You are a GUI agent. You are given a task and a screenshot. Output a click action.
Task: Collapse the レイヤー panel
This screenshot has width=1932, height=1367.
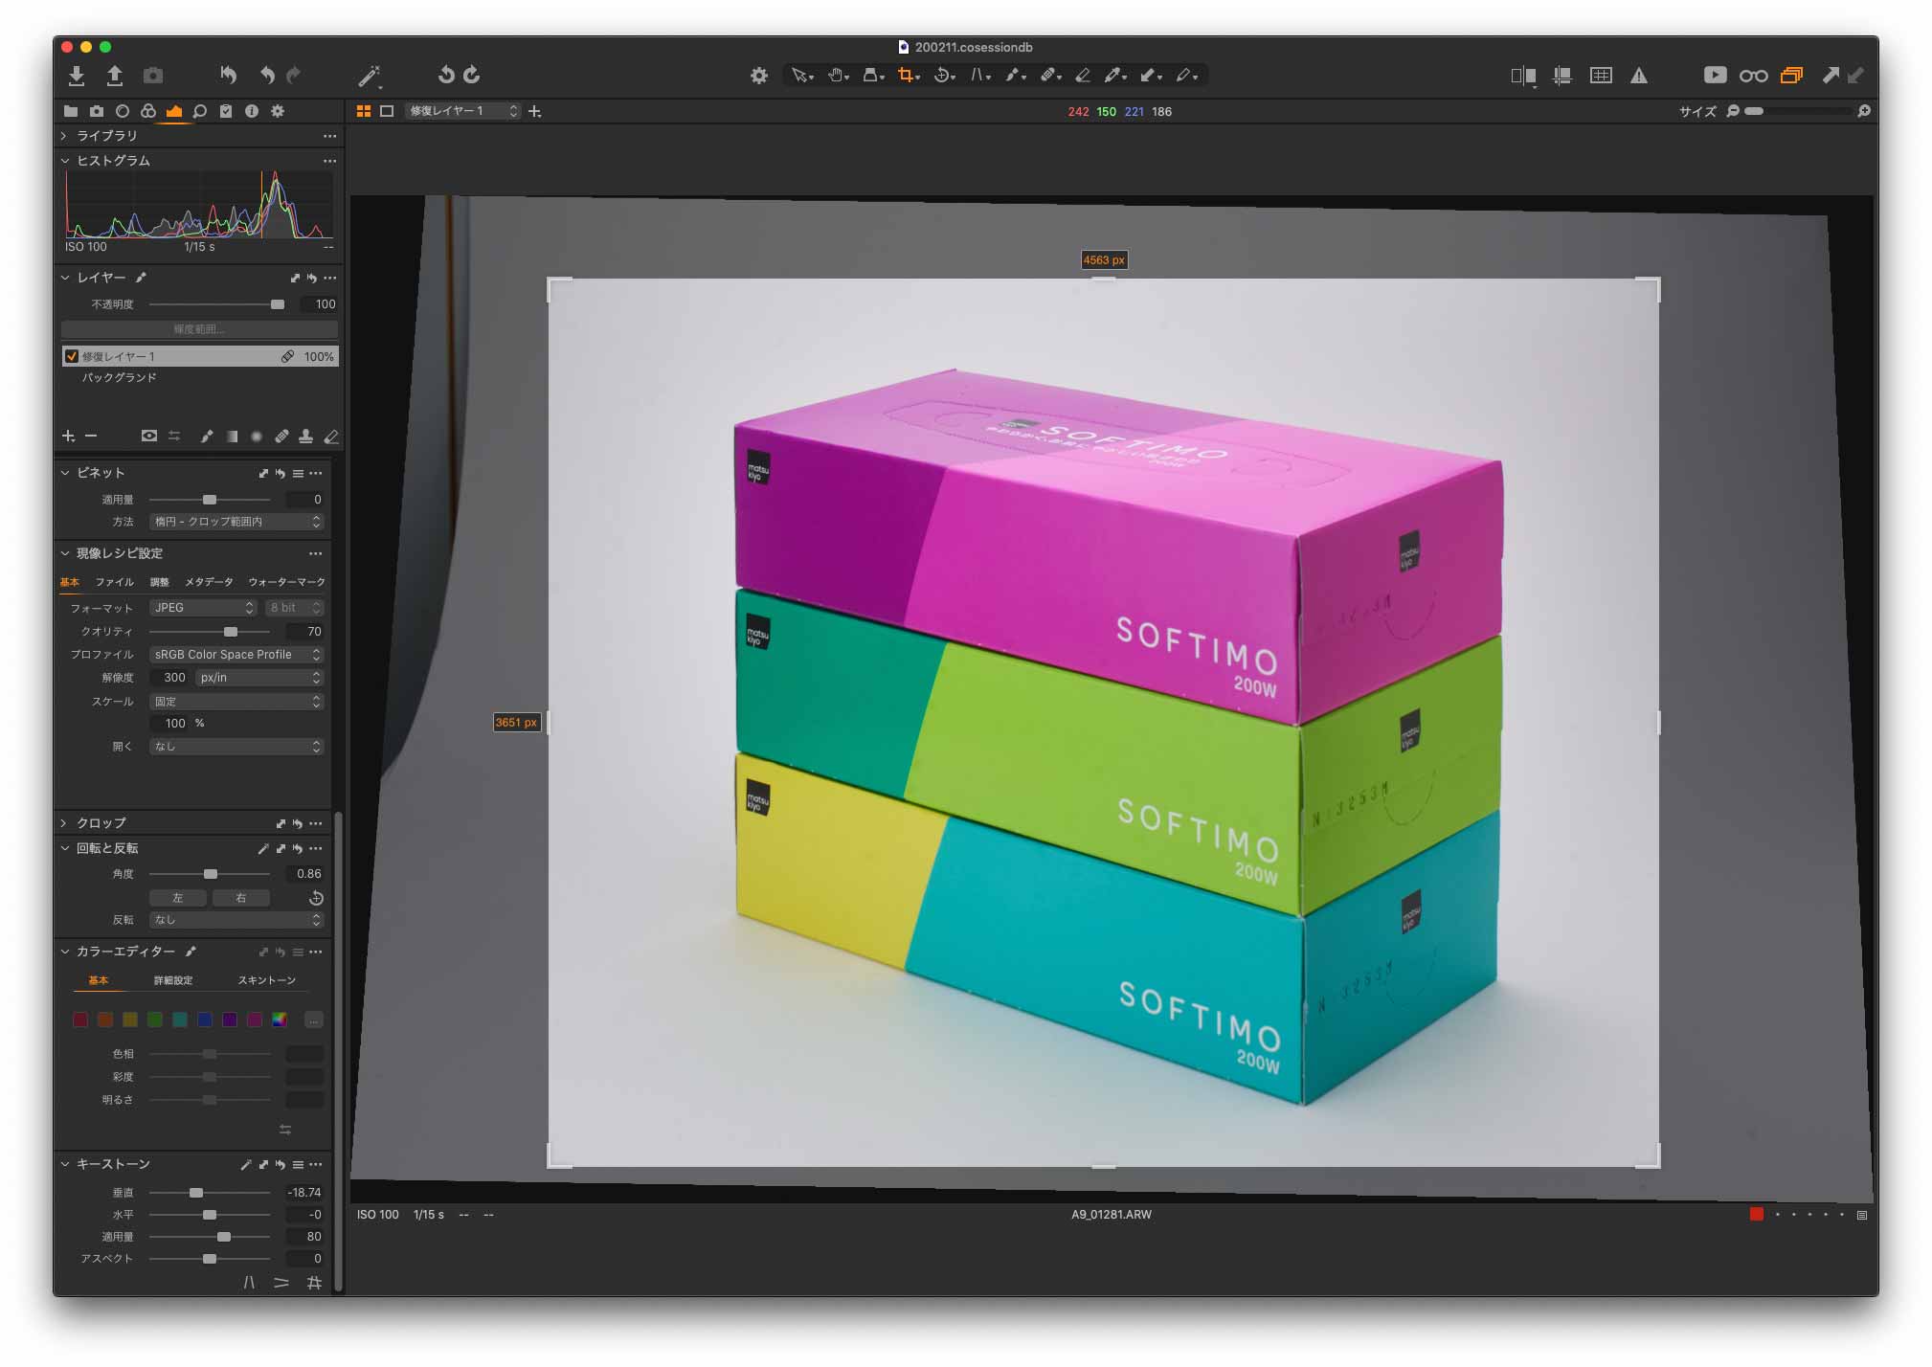click(65, 278)
